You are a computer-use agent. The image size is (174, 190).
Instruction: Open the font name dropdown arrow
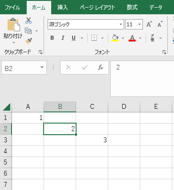coord(121,24)
